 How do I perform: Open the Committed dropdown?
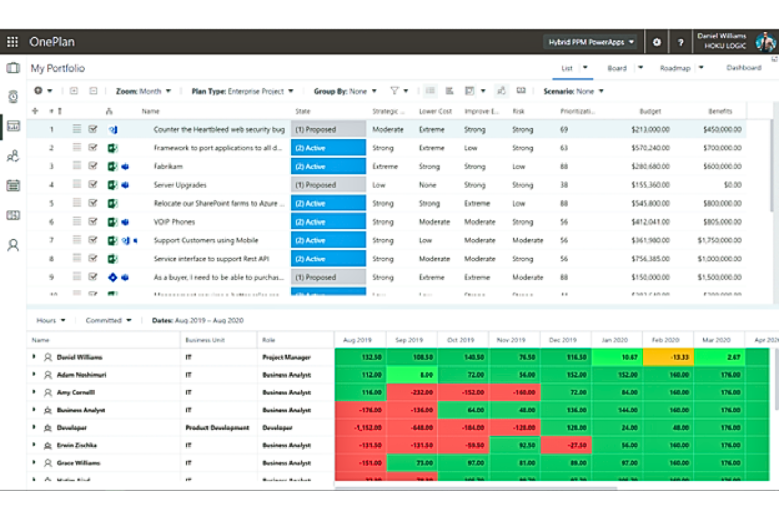[x=108, y=320]
